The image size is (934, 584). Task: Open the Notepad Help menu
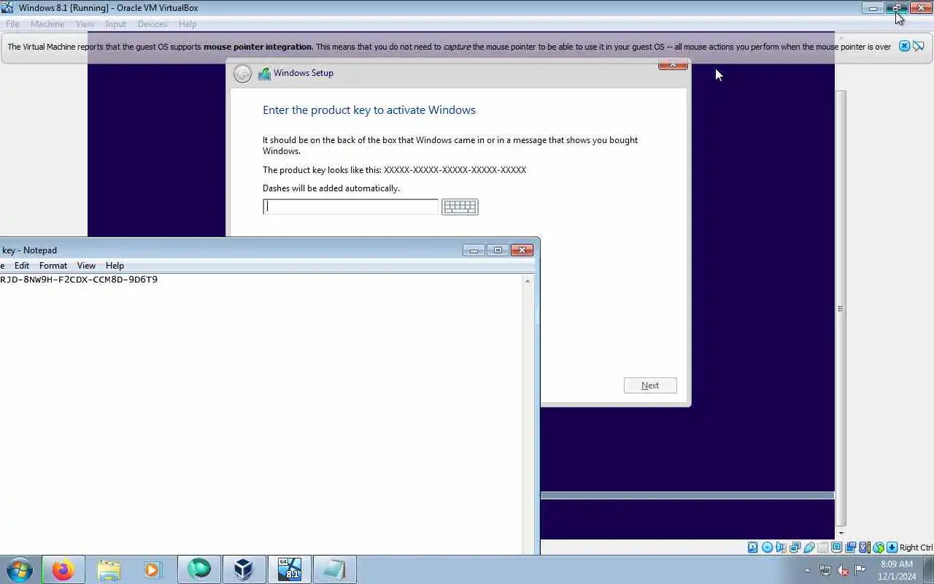tap(115, 266)
